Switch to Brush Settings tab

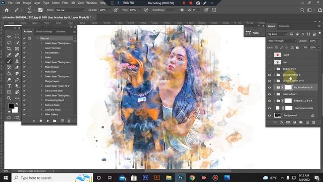pos(44,31)
